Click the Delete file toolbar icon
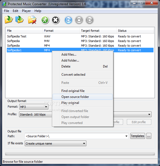This screenshot has height=166, width=160. point(32,20)
